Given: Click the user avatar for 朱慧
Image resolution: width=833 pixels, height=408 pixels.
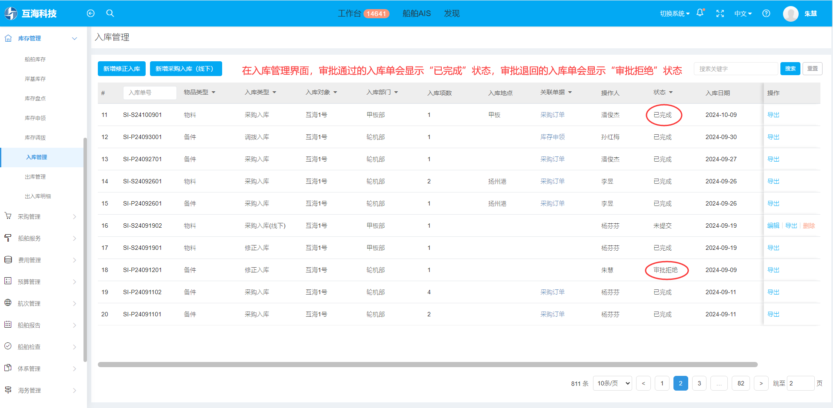Looking at the screenshot, I should [790, 14].
